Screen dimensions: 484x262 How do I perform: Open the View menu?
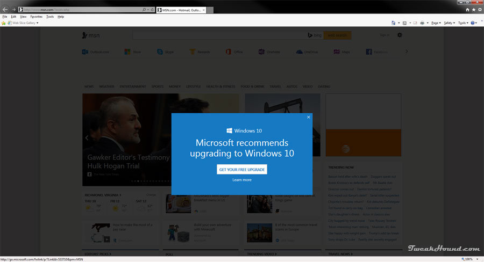23,17
